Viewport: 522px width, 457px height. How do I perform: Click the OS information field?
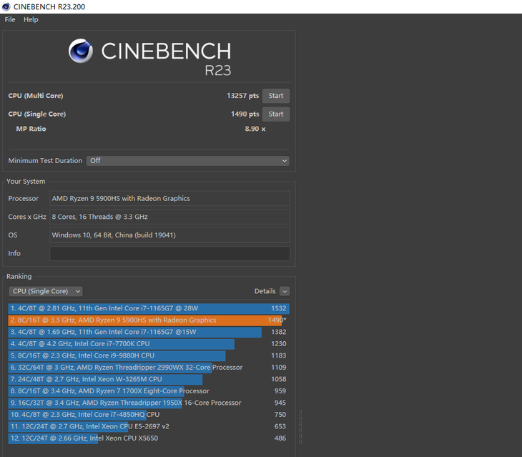click(169, 235)
